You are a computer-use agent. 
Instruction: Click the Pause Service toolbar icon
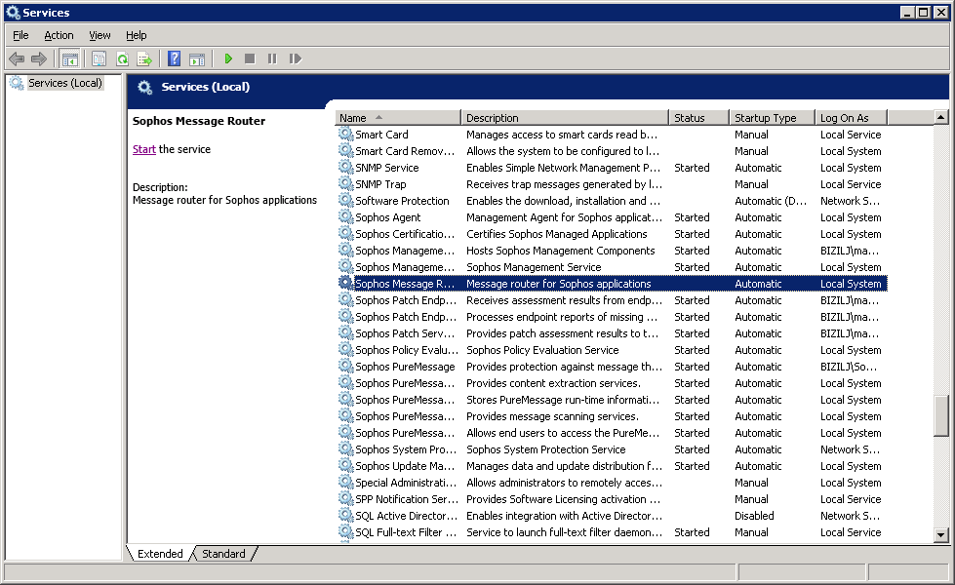272,59
